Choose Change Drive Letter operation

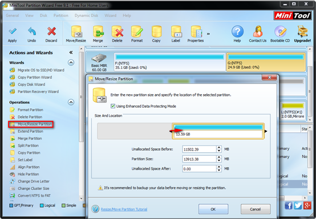(34, 181)
